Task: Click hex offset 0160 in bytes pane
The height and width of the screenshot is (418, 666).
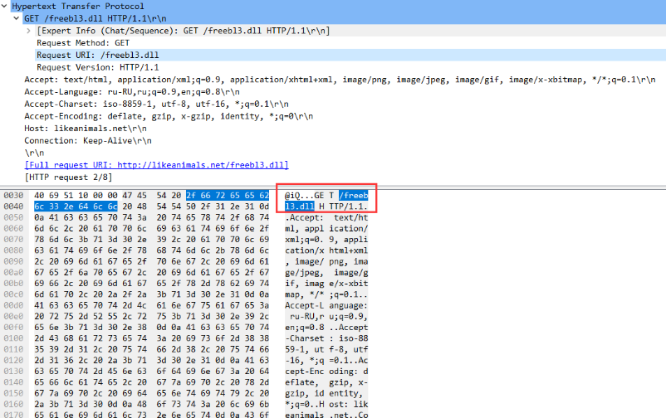Action: (x=13, y=404)
